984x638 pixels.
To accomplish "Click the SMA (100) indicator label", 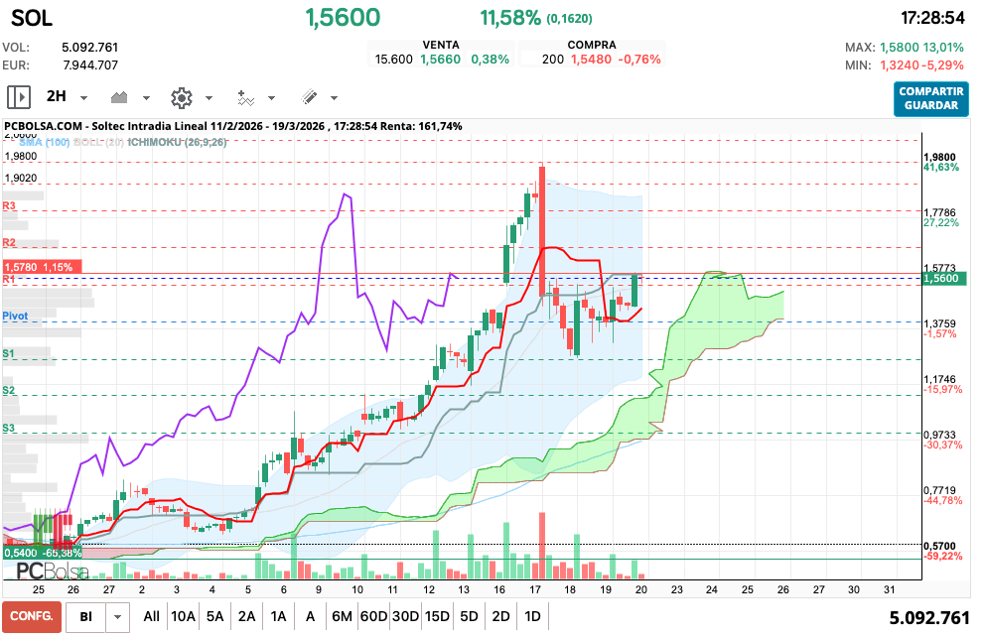I will point(44,143).
